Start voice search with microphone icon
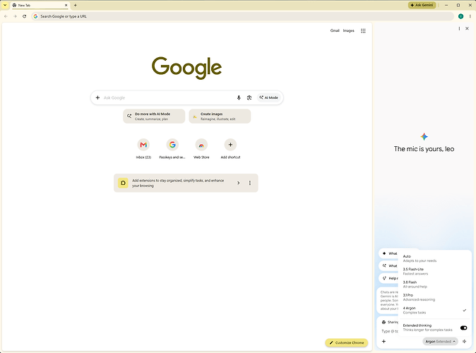The width and height of the screenshot is (476, 353). (239, 97)
